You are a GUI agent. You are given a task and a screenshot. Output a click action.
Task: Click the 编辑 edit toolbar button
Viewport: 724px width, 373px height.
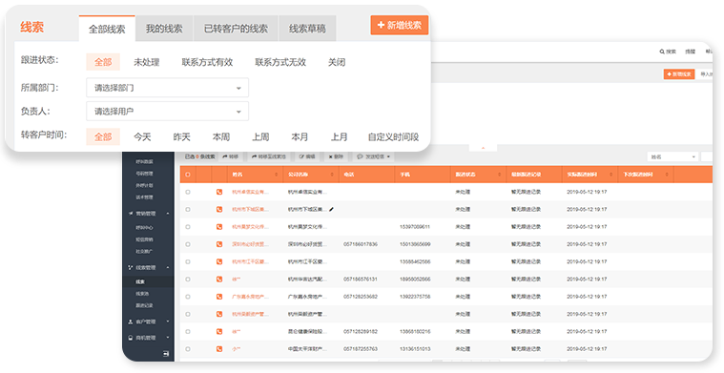click(307, 157)
